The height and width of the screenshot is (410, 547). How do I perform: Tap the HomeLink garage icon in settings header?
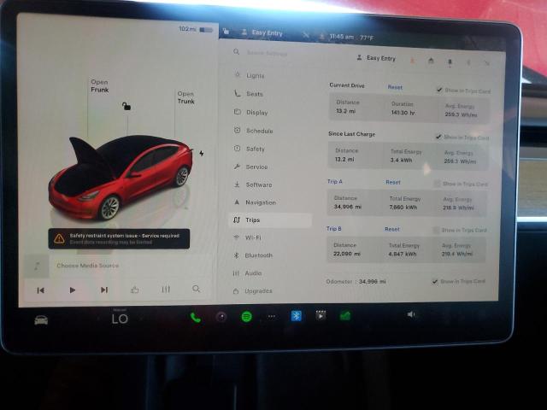[431, 61]
